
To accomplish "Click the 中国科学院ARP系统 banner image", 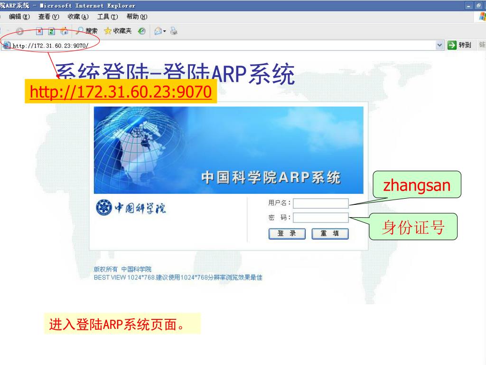I will (x=228, y=150).
